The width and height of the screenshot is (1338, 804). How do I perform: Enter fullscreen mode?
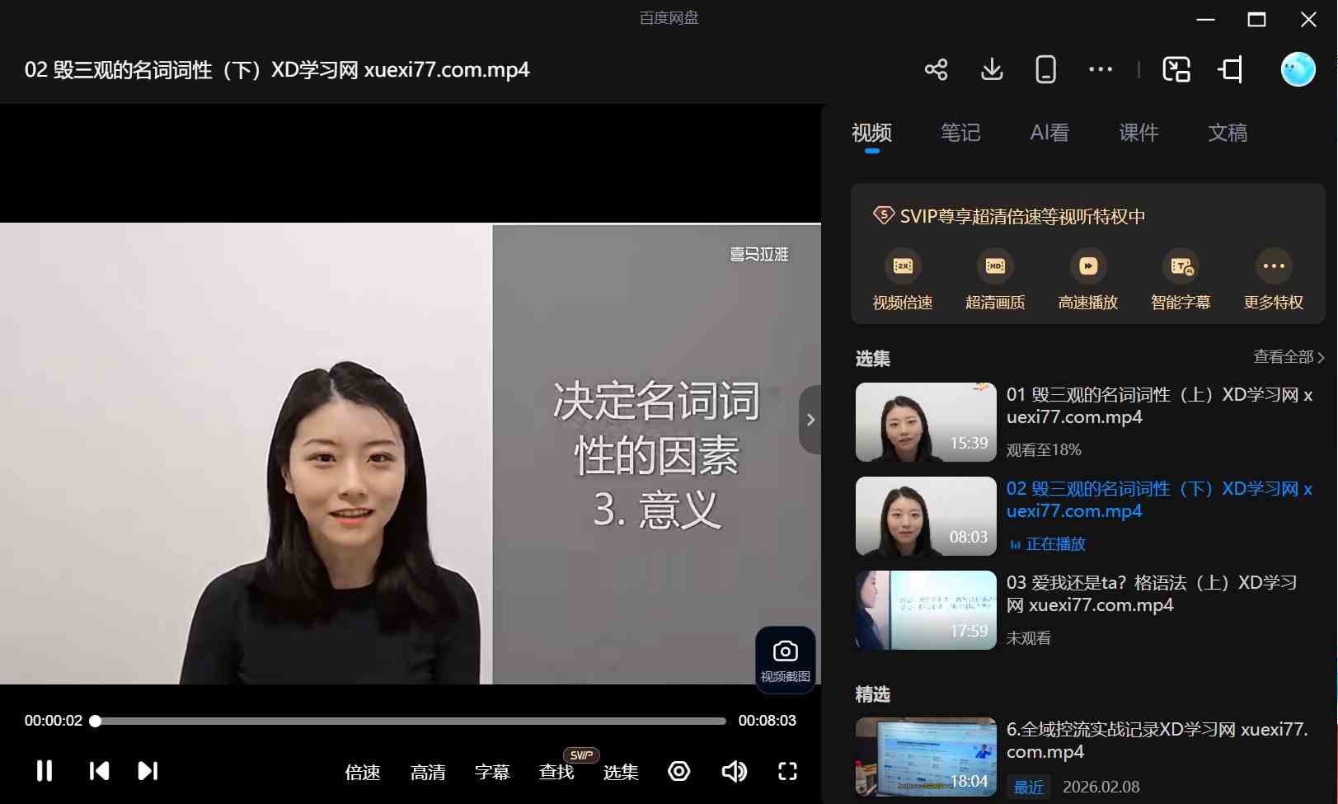pyautogui.click(x=787, y=771)
